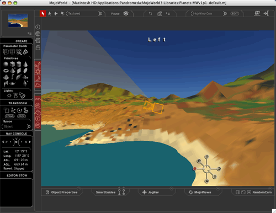Pick the cone primitive icon
276x213 pixels.
pos(25,64)
